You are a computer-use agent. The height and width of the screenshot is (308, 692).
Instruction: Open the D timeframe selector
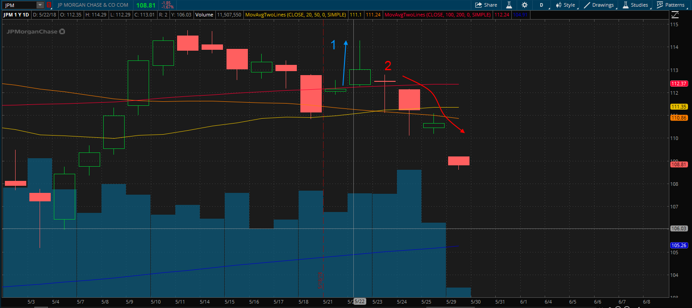click(x=541, y=5)
